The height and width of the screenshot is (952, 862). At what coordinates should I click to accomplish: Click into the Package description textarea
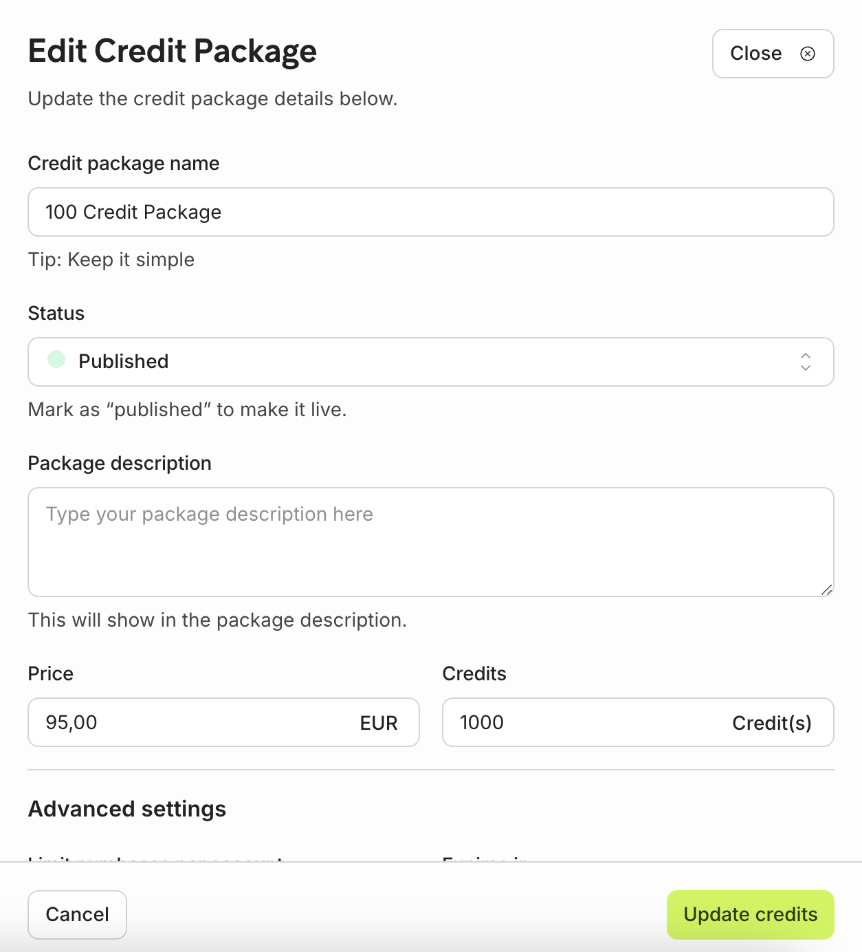[430, 542]
